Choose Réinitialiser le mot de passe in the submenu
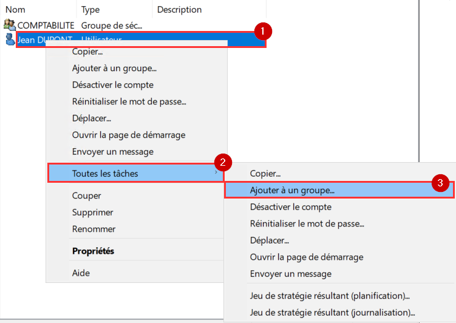456x323 pixels. tap(307, 223)
